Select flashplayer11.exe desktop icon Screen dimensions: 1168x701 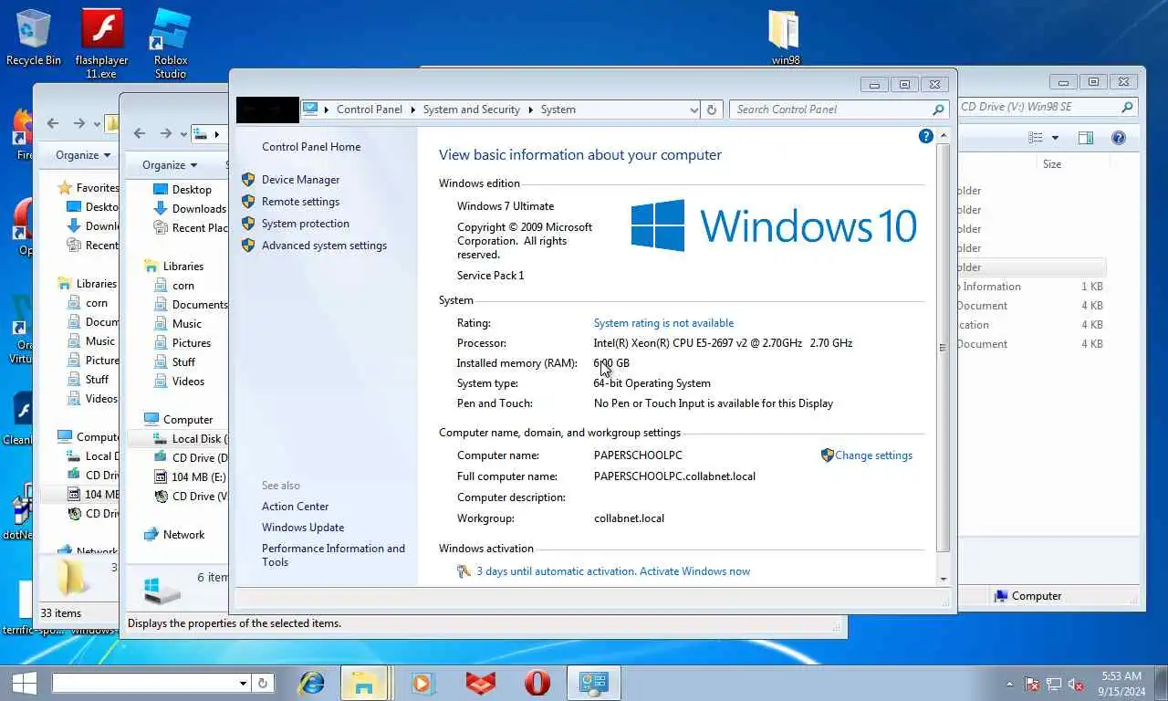coord(101,43)
